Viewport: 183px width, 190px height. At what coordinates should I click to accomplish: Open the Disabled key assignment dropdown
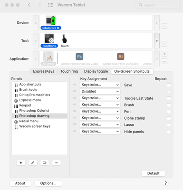coord(100,91)
